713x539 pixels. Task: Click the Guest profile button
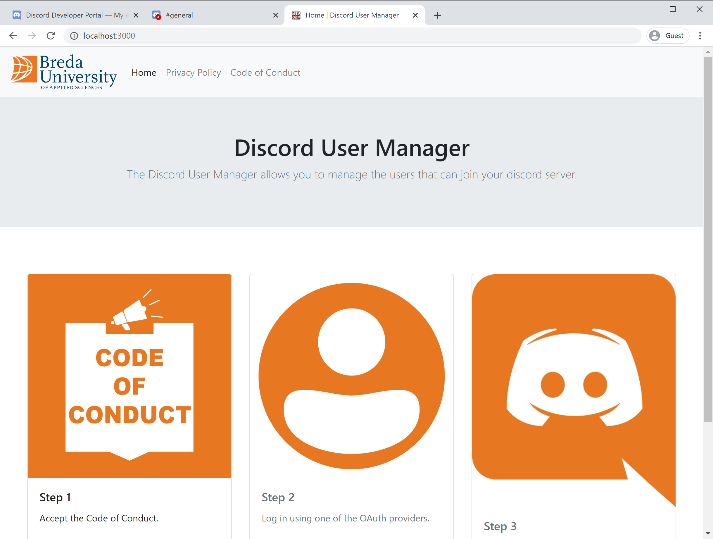[x=668, y=35]
